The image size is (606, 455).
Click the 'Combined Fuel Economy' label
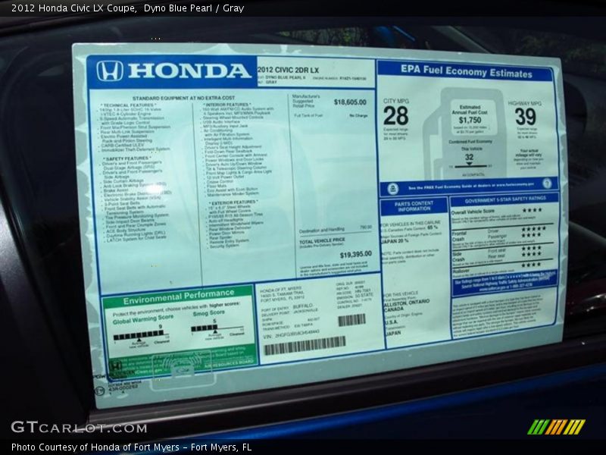tap(470, 142)
